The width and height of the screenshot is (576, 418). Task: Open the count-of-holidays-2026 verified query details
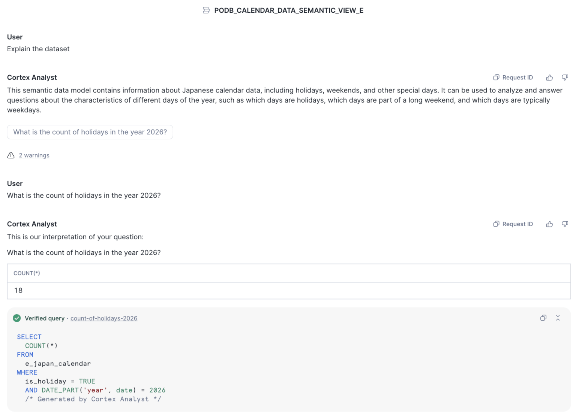point(104,318)
